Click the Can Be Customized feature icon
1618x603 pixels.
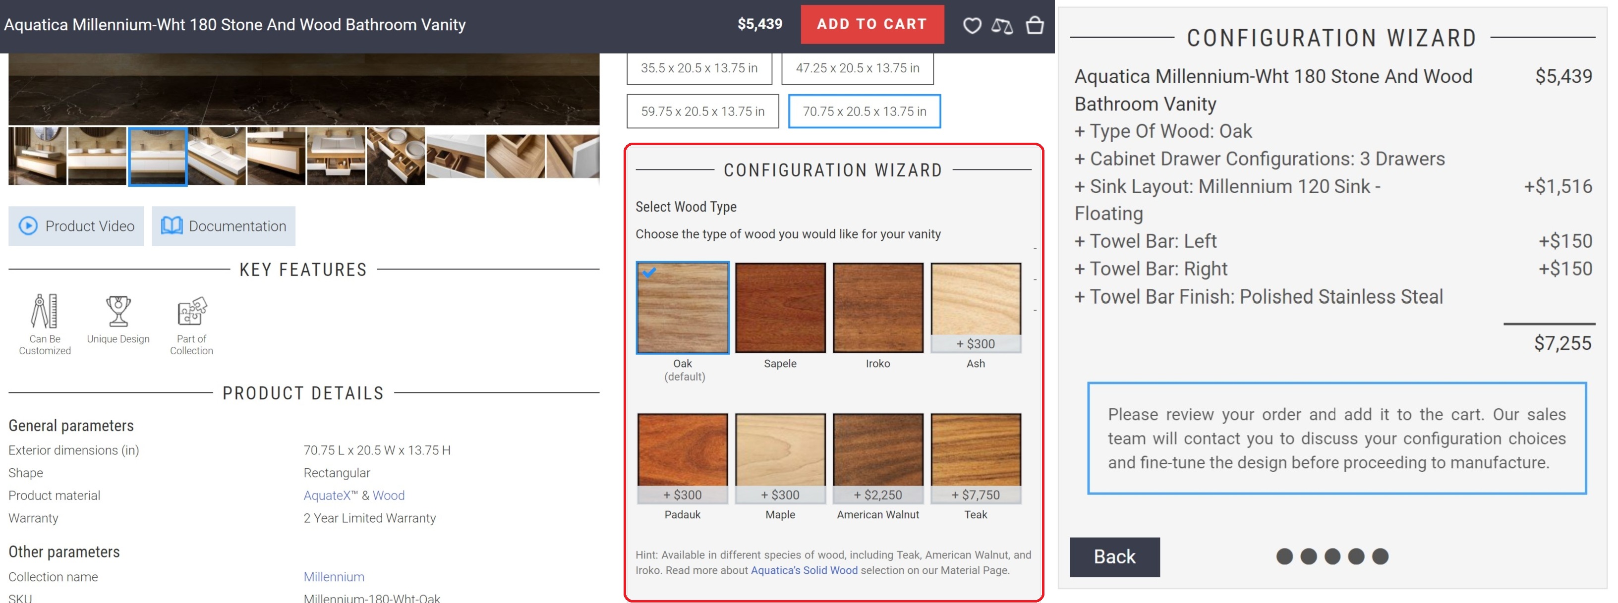click(45, 312)
